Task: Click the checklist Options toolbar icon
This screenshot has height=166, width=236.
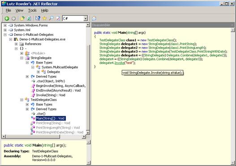Action: point(58,18)
